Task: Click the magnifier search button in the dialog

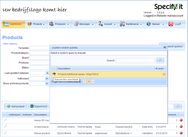Action: (160, 60)
